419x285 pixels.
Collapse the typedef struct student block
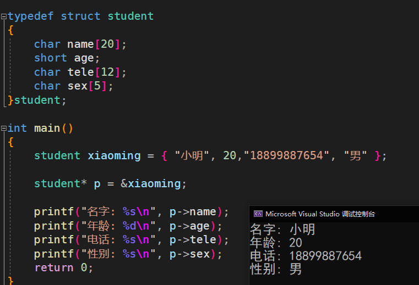pos(4,16)
